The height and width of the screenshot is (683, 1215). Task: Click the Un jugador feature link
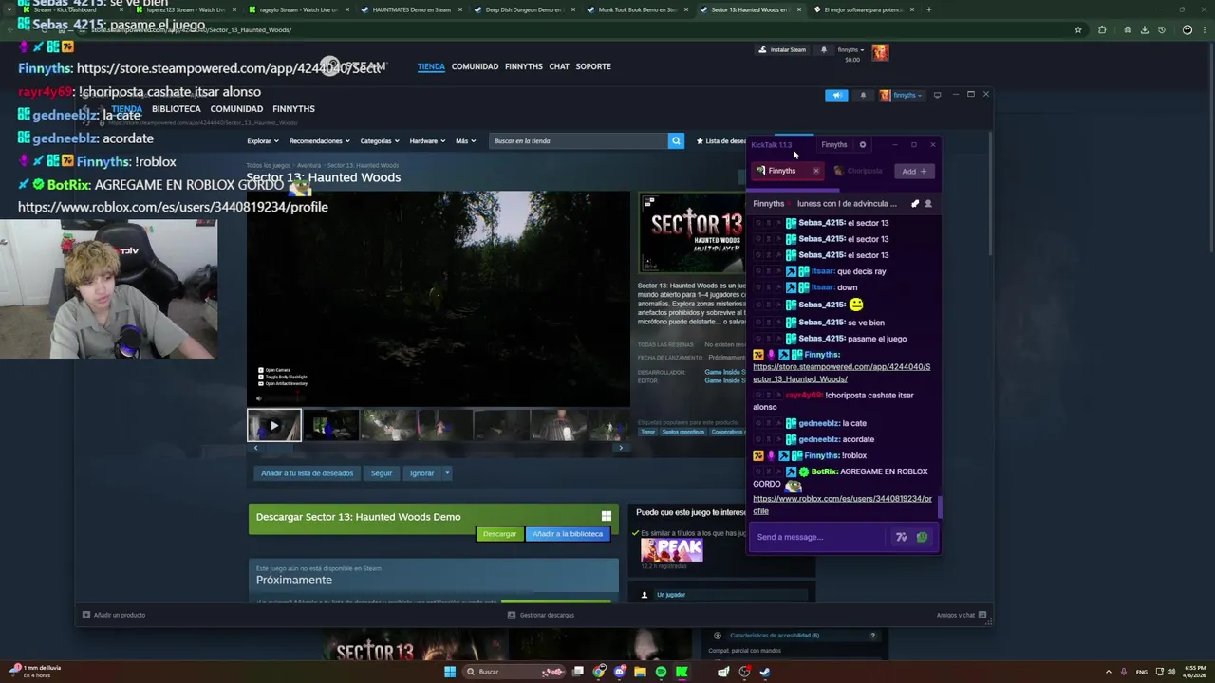671,595
